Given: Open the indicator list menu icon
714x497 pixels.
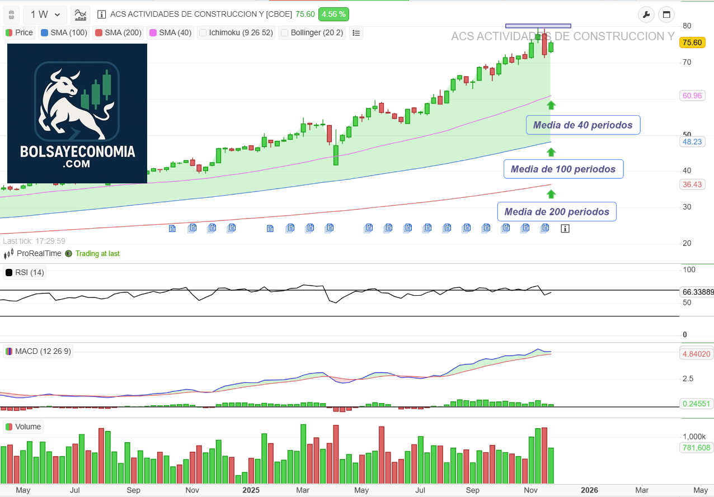Looking at the screenshot, I should [356, 33].
